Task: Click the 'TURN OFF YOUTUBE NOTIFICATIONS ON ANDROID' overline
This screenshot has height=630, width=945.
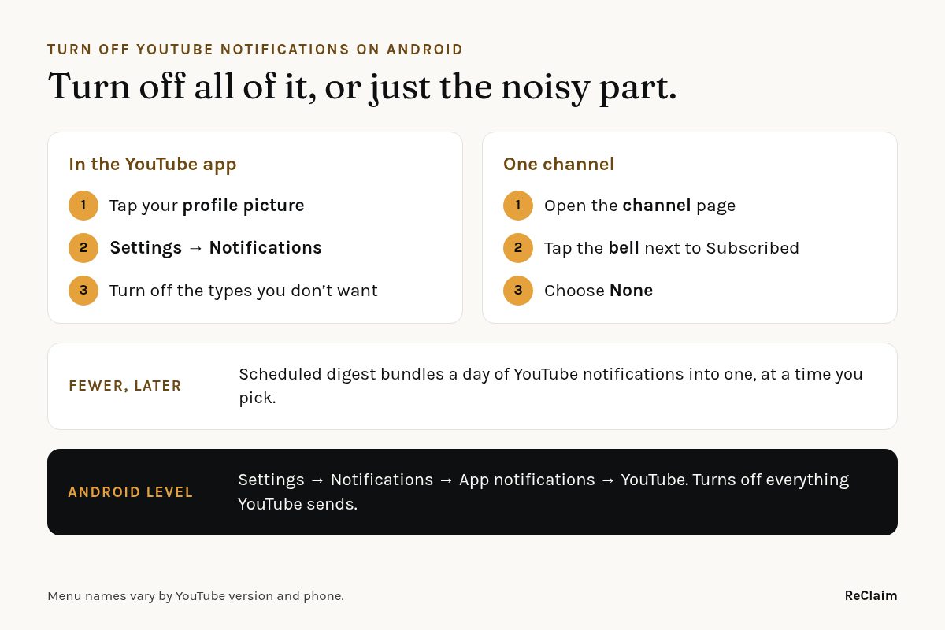Action: tap(255, 50)
